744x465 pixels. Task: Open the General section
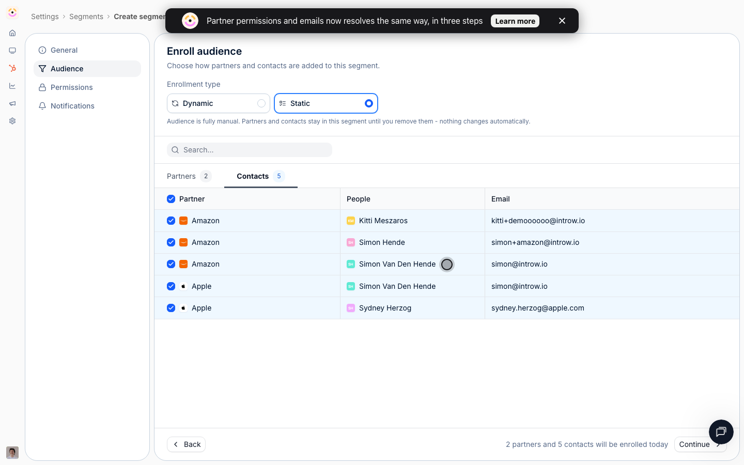(87, 50)
